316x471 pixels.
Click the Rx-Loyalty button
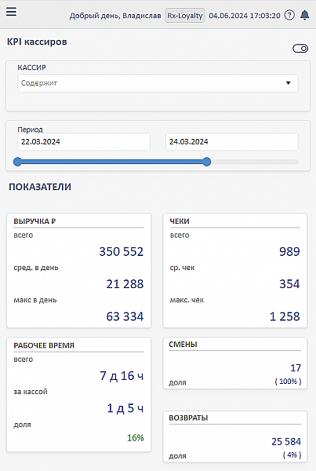(x=185, y=16)
